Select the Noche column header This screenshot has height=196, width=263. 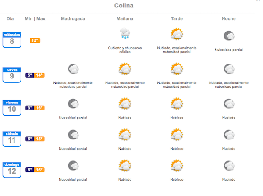tap(229, 18)
